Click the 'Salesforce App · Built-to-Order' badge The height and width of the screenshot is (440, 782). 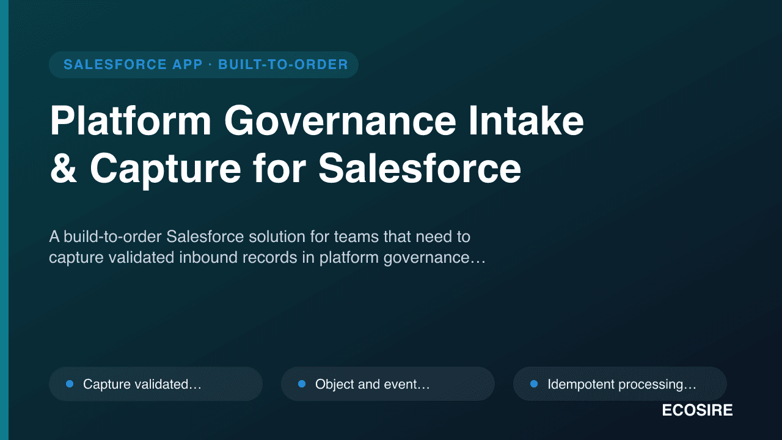click(x=203, y=65)
